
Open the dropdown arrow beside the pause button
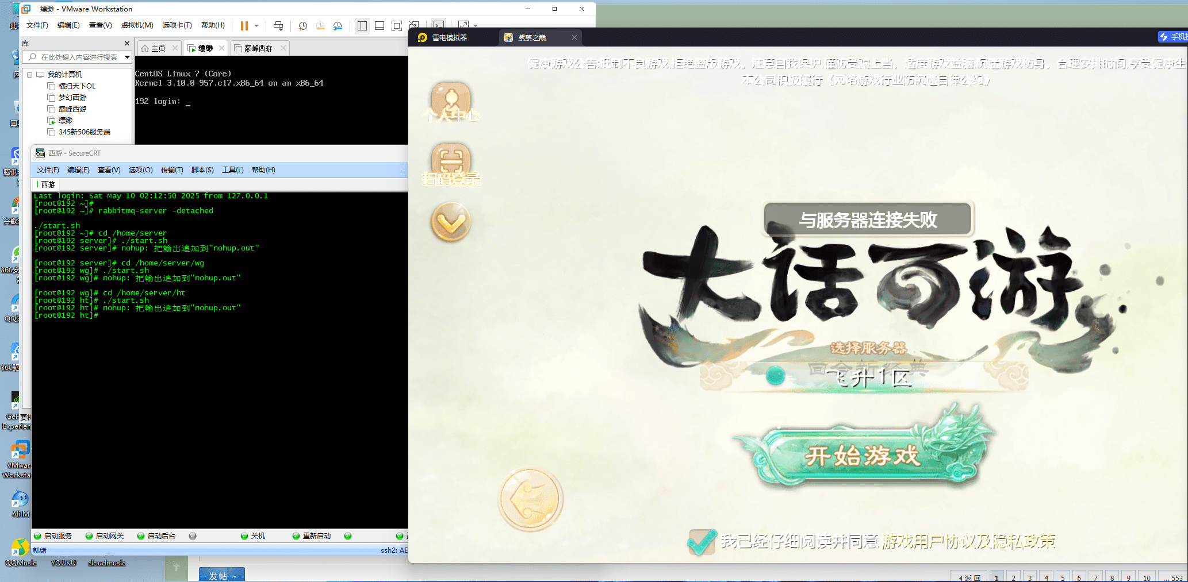coord(256,26)
